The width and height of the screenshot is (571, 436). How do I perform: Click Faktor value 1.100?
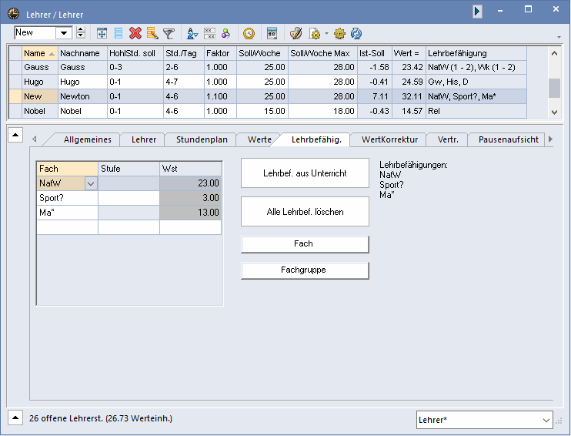click(220, 96)
